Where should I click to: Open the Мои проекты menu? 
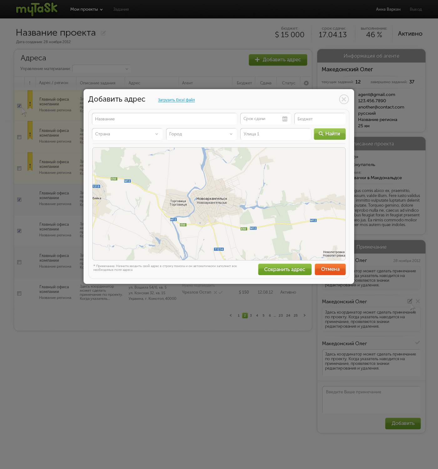(x=86, y=9)
